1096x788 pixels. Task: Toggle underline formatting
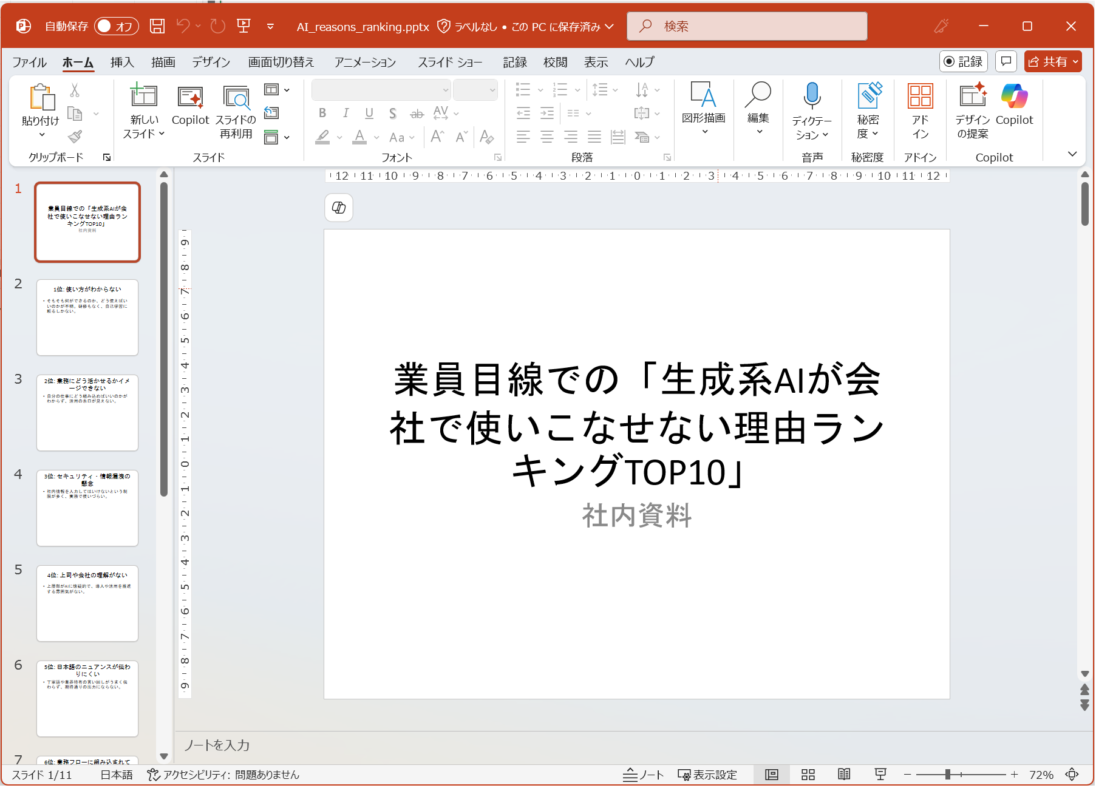(369, 113)
